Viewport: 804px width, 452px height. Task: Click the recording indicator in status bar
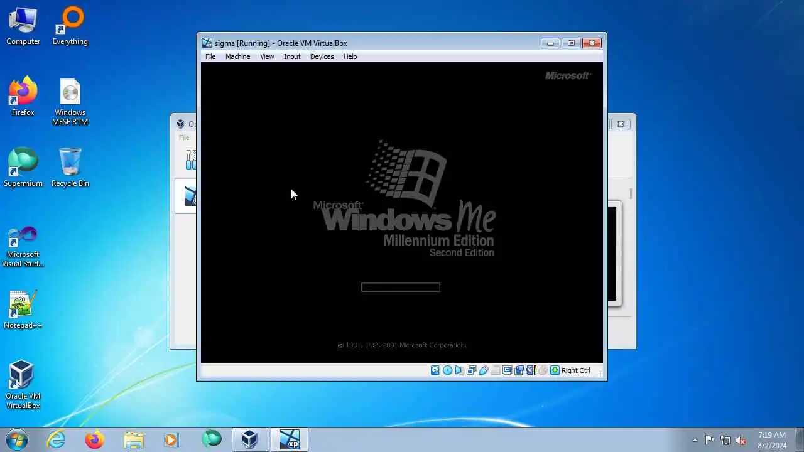click(x=519, y=370)
